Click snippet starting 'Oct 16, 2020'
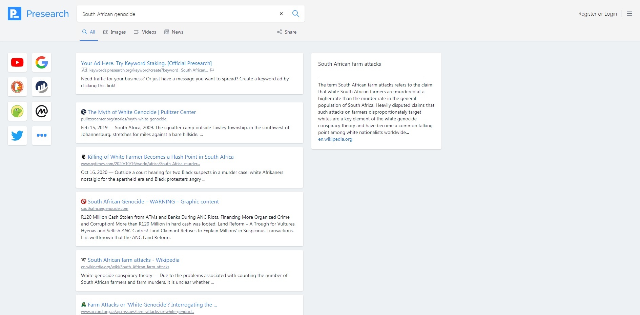 tap(182, 176)
